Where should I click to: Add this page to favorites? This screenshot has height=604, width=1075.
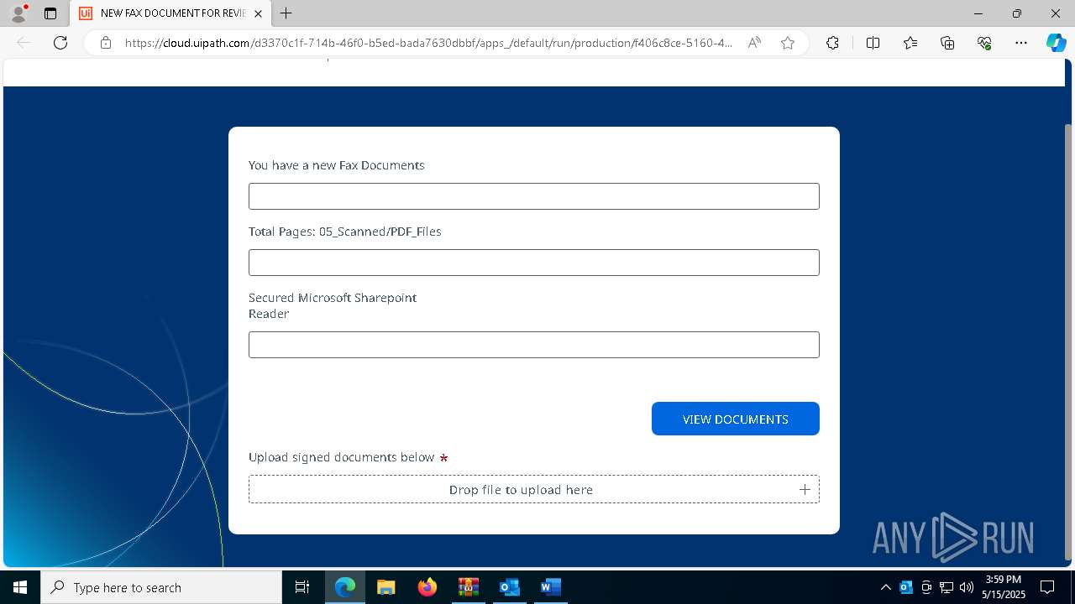[788, 43]
